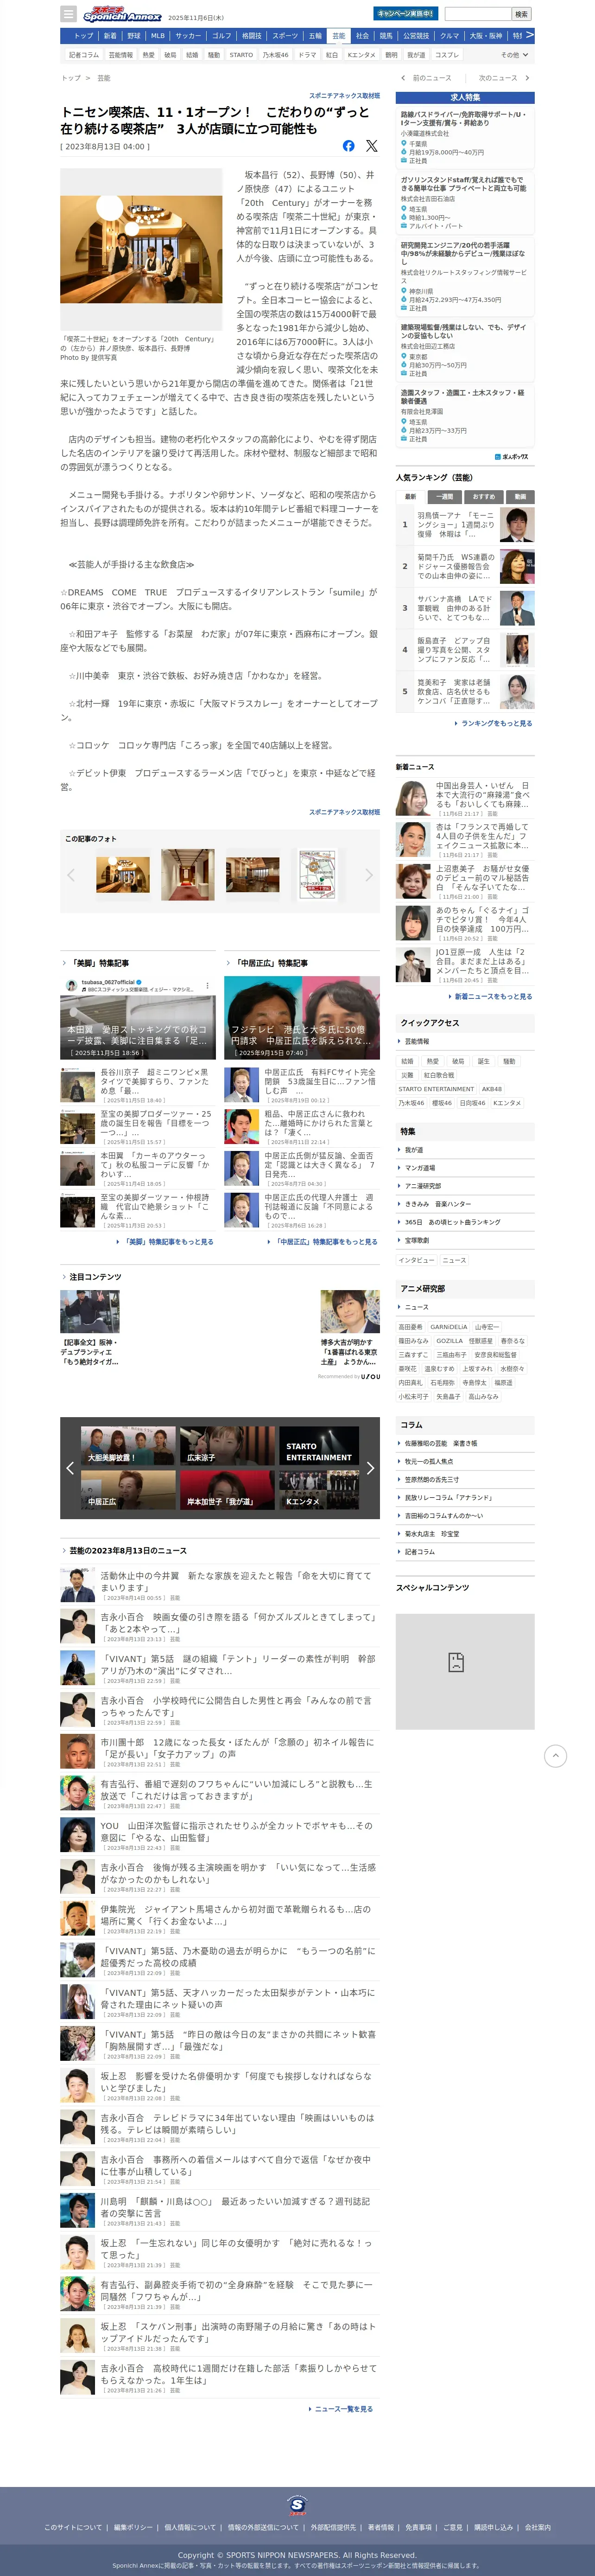Click the キャンペーン実施中 banner button
The image size is (595, 2576).
pyautogui.click(x=405, y=14)
